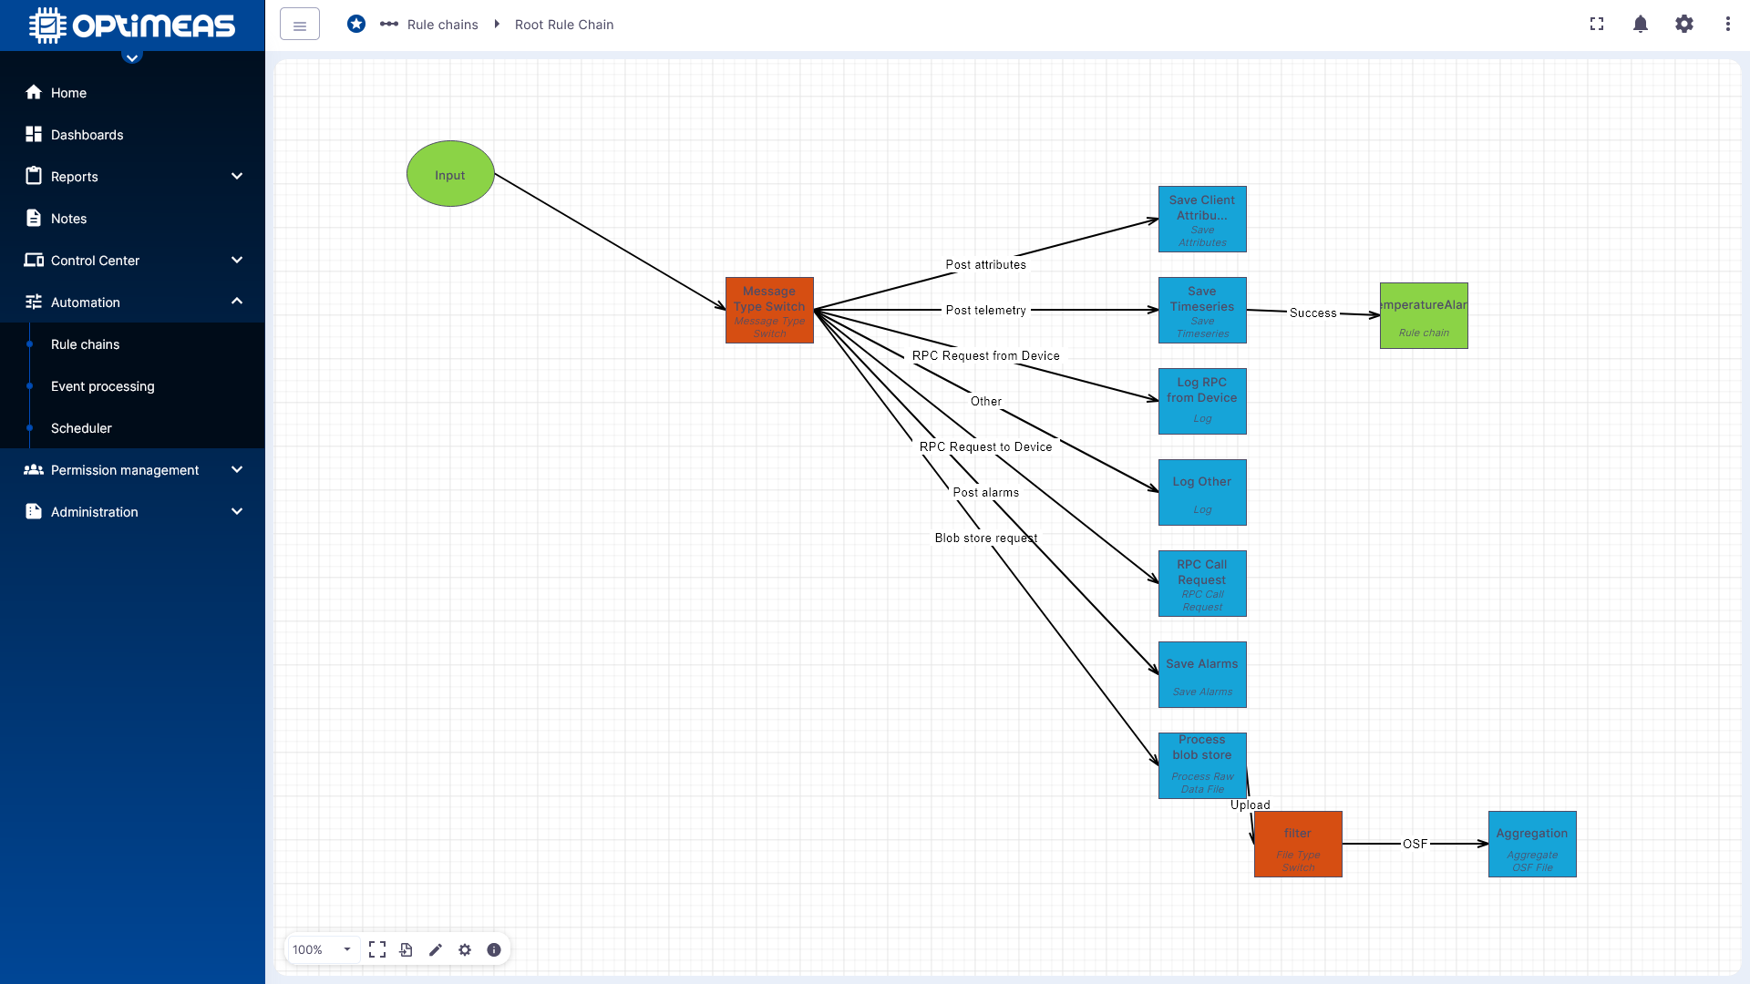
Task: Click the Post alarms link label
Action: click(985, 492)
